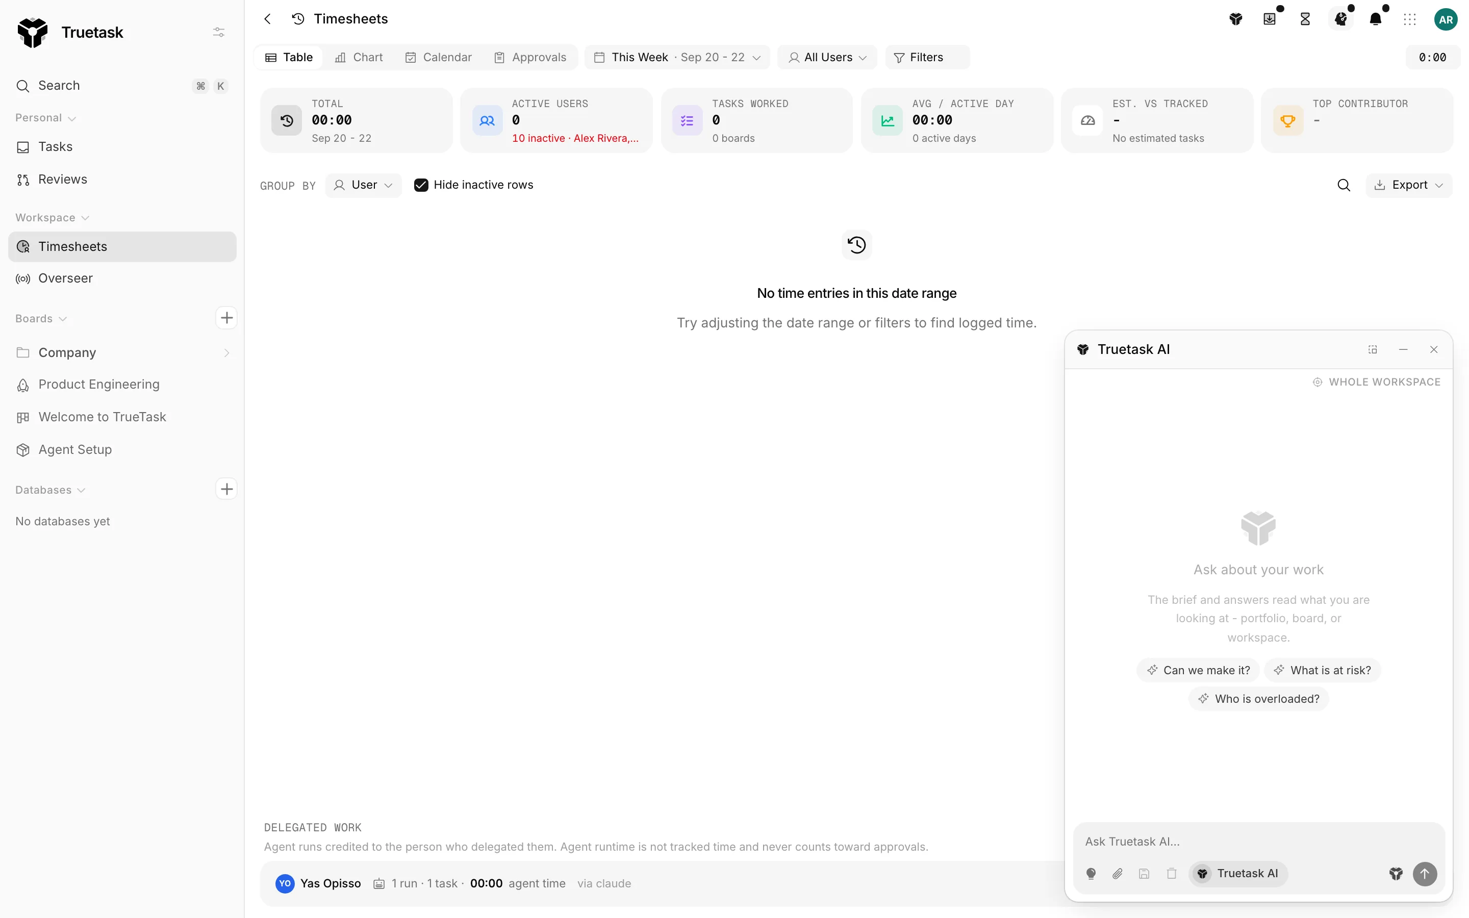
Task: Collapse the Personal section
Action: click(45, 118)
